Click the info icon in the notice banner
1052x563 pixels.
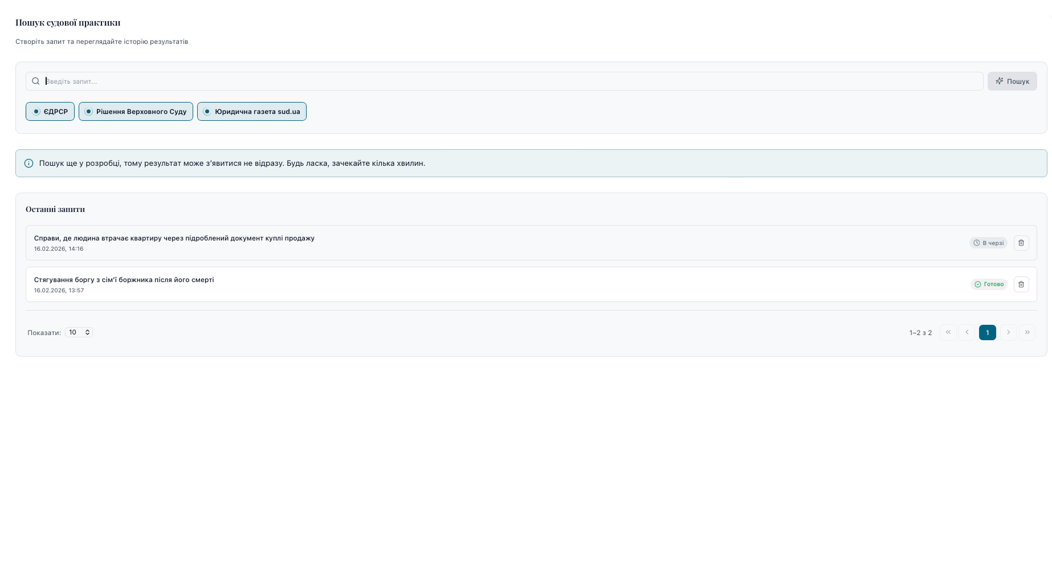pos(29,164)
